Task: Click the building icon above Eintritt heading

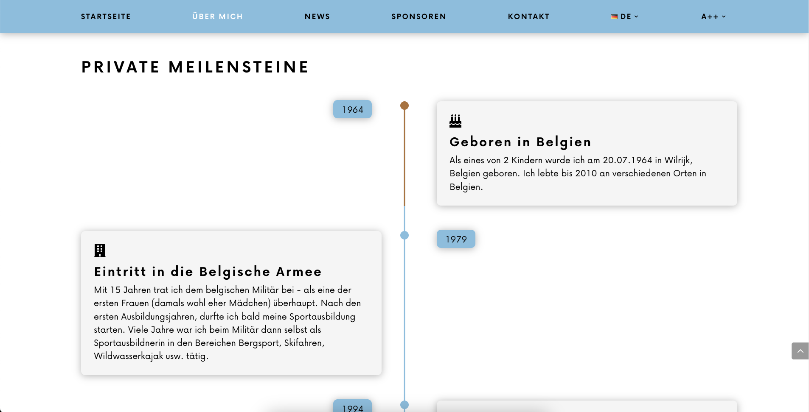Action: click(100, 251)
